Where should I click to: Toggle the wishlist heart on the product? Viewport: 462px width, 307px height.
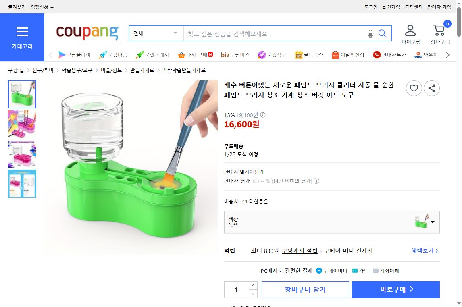(x=414, y=88)
